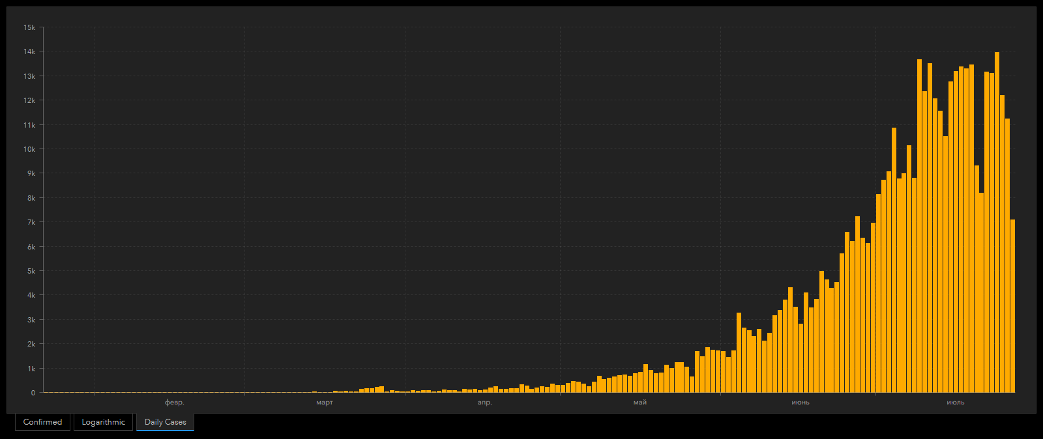Click the 12k y-axis label
The height and width of the screenshot is (439, 1043).
(29, 100)
